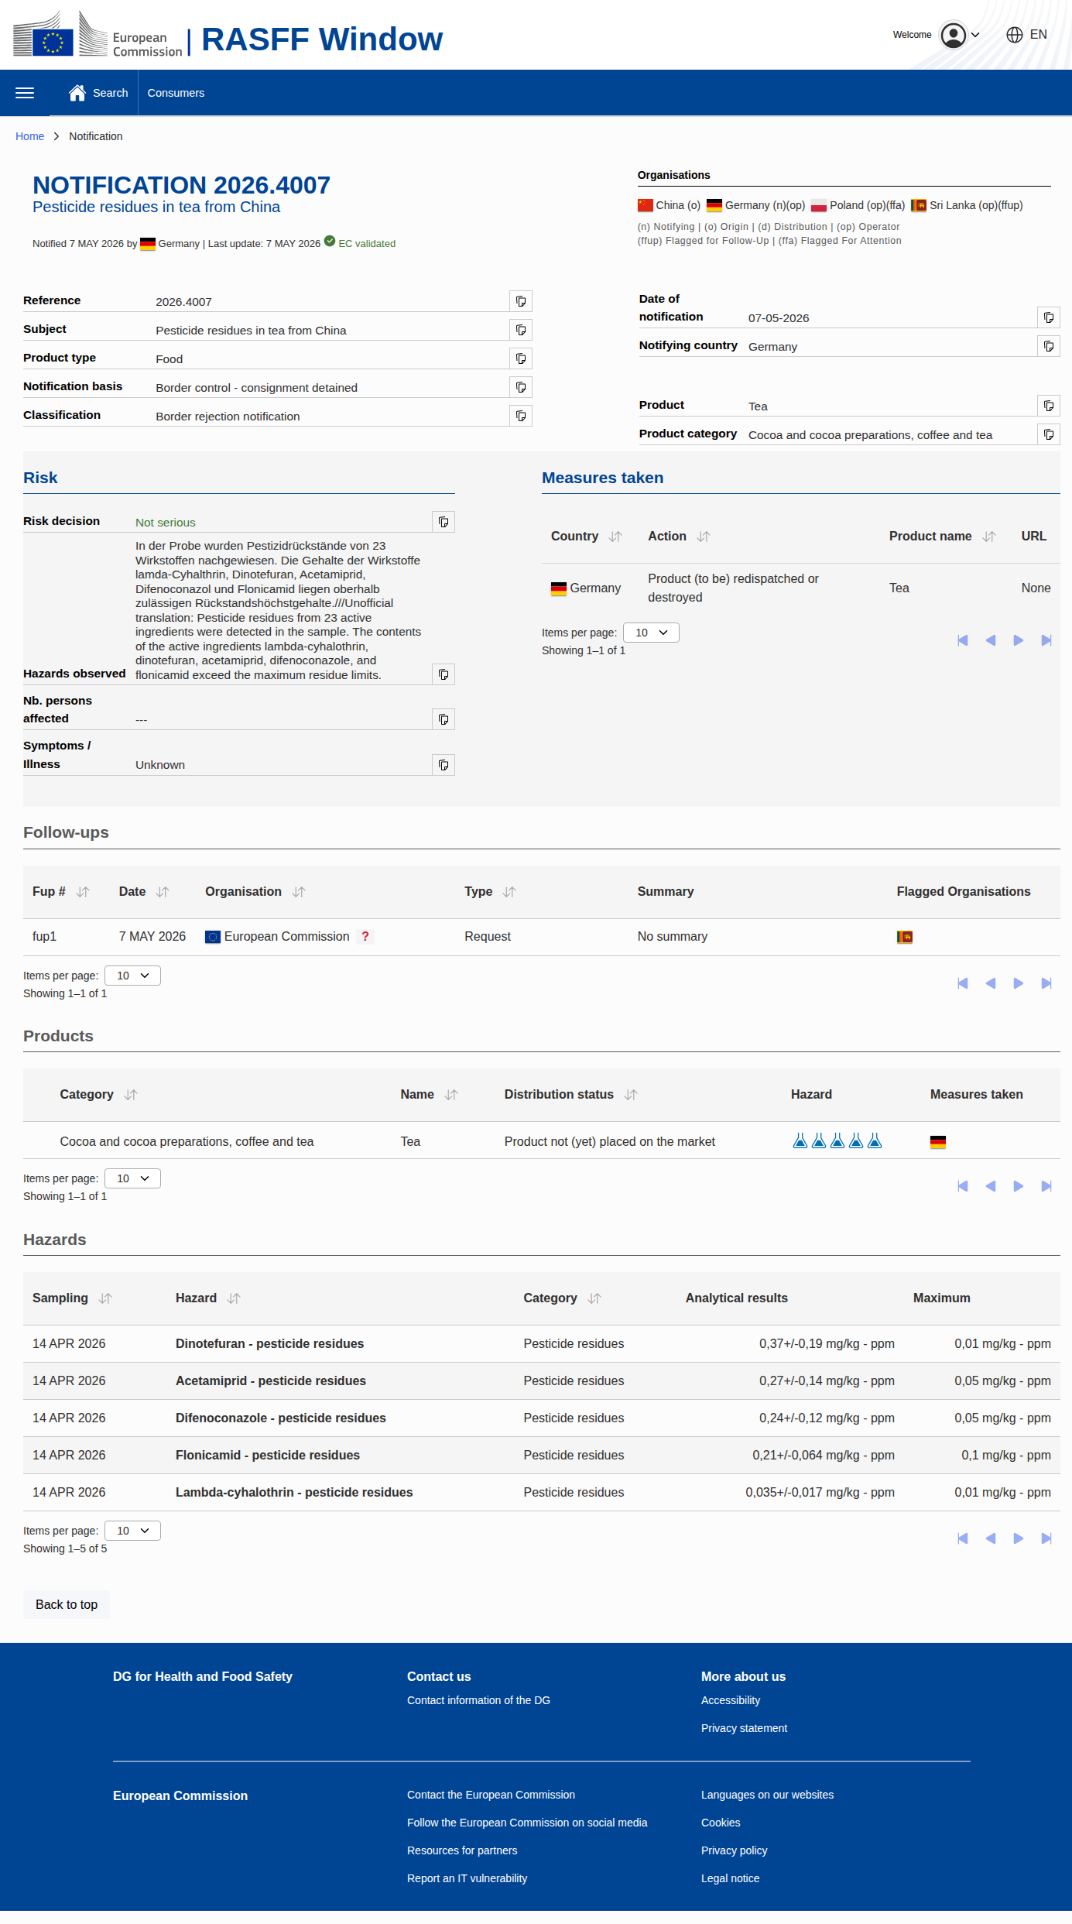The image size is (1072, 1924).
Task: Open the Privacy statement link
Action: [x=744, y=1728]
